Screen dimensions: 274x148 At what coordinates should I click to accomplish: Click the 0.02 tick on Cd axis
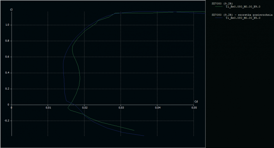85,108
